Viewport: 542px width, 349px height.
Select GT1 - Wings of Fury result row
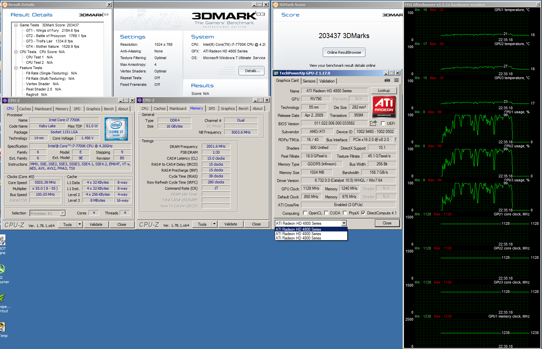click(52, 30)
